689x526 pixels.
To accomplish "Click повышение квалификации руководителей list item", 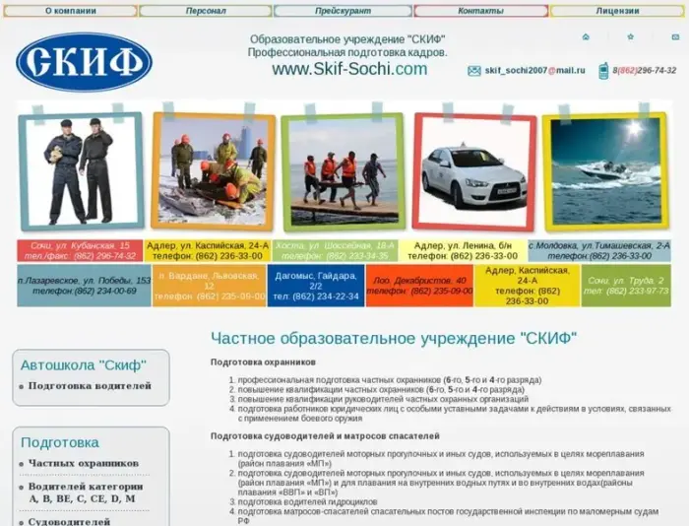I will [383, 399].
